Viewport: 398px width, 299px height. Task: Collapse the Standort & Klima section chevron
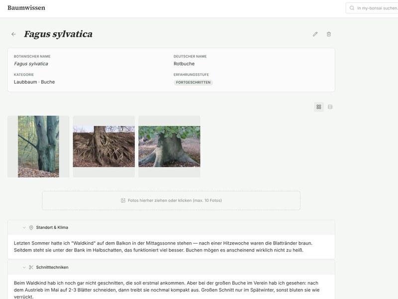24,228
